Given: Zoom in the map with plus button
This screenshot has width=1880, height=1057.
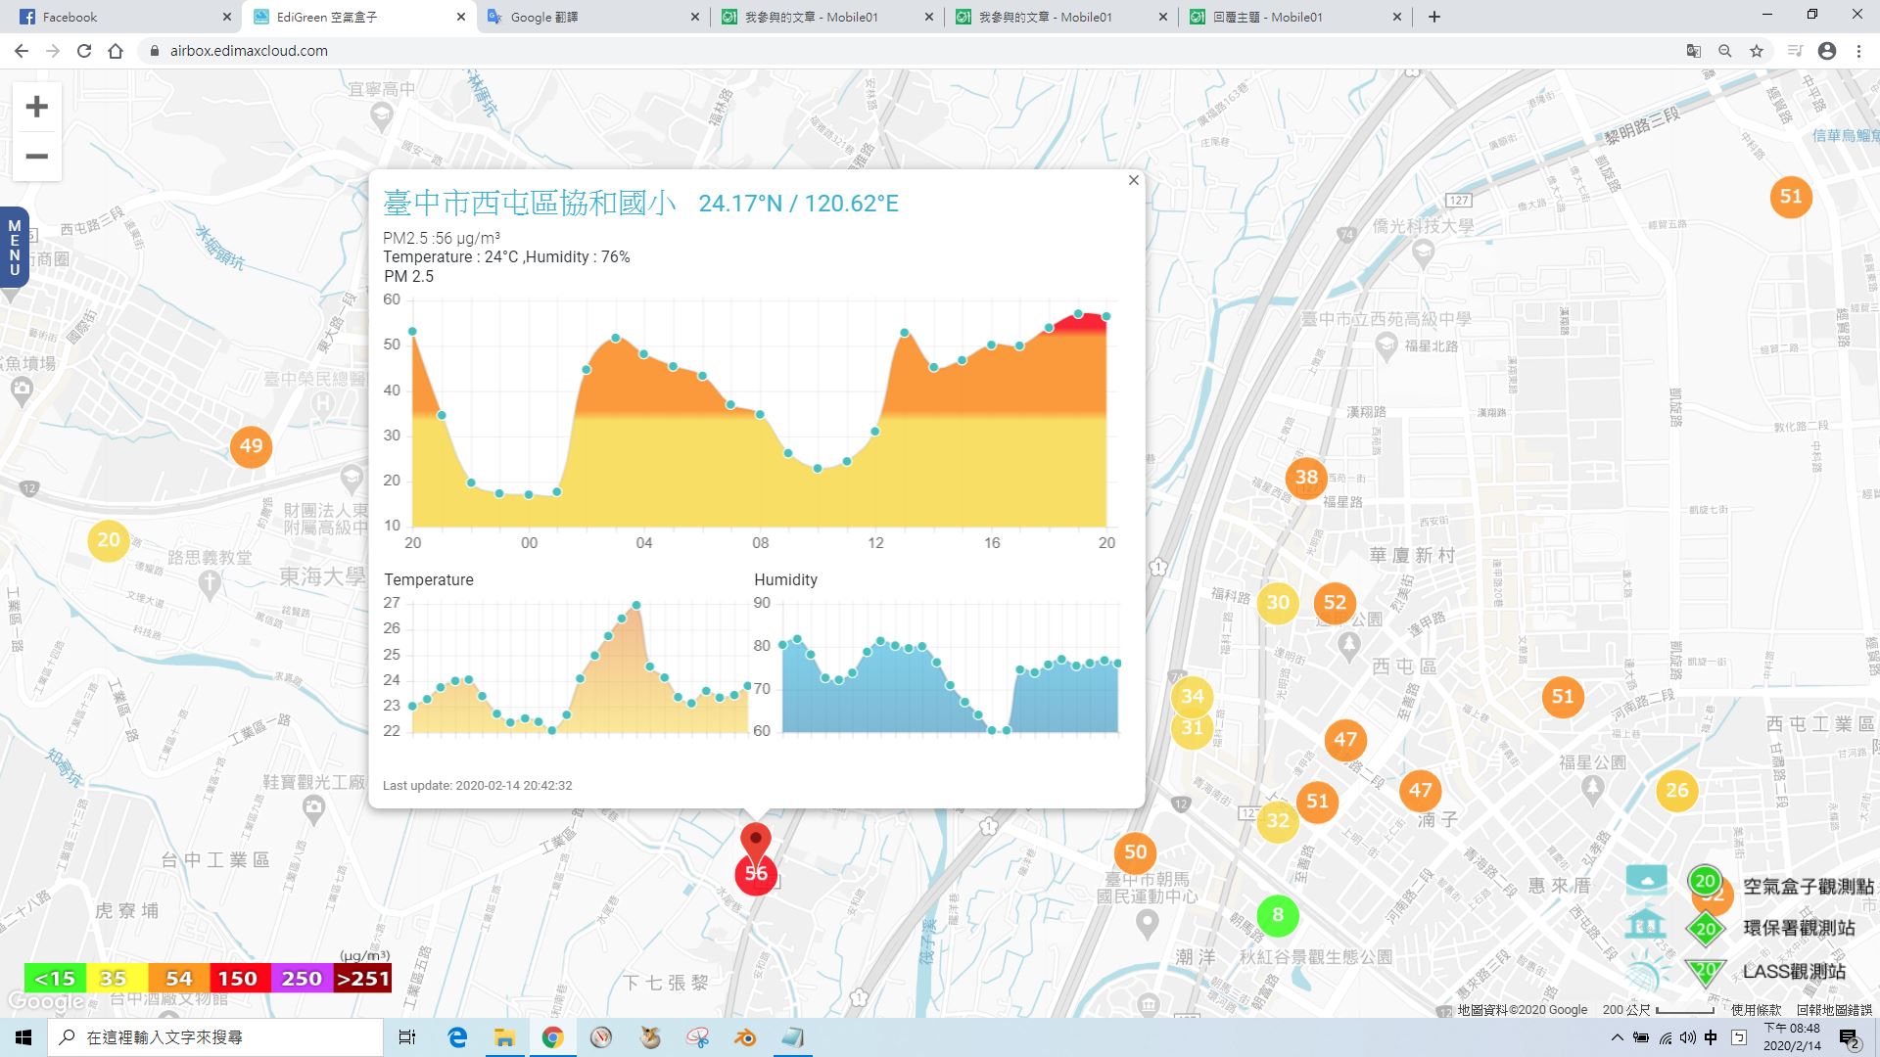Looking at the screenshot, I should click(x=36, y=107).
